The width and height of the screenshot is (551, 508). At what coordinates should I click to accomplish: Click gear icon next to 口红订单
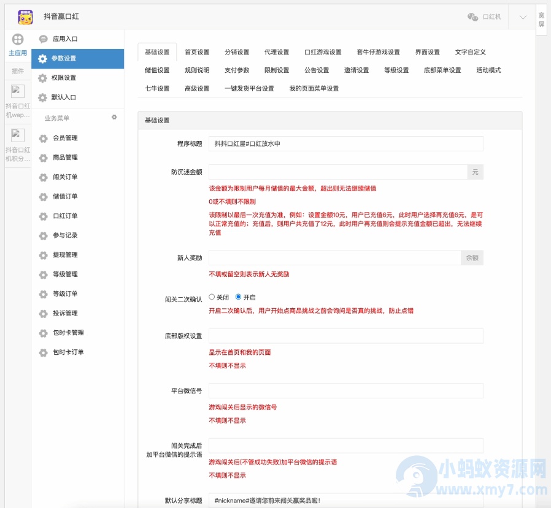(x=43, y=216)
